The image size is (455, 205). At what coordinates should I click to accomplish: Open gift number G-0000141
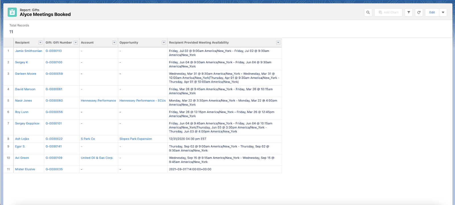coord(54,147)
